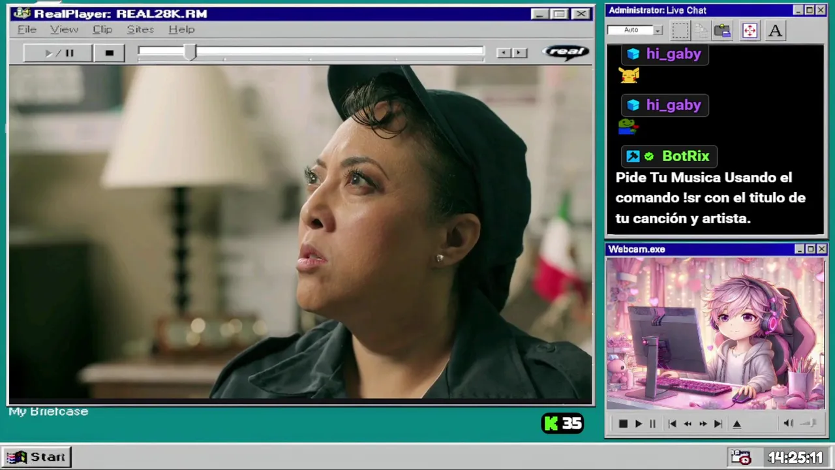Screen dimensions: 835x470
Task: Click the fast-forward button in Webcam.exe
Action: (x=703, y=424)
